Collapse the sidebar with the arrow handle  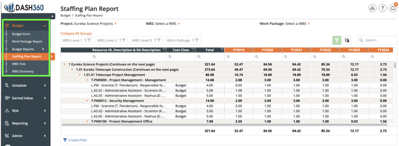[x=53, y=16]
